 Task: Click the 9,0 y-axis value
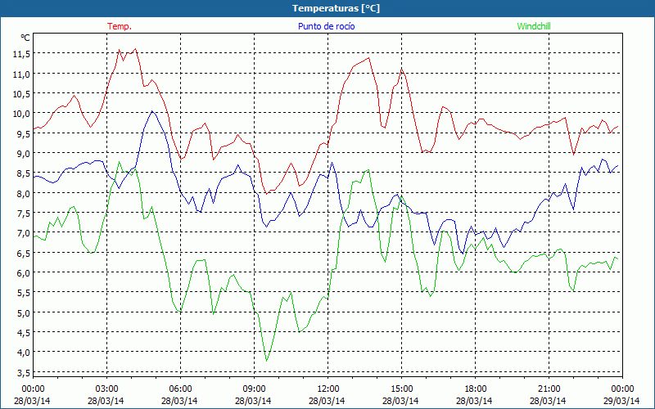click(23, 153)
